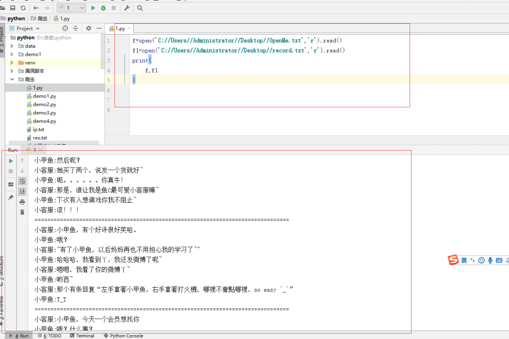Toggle soft-wrap in the Run console

tap(22, 182)
